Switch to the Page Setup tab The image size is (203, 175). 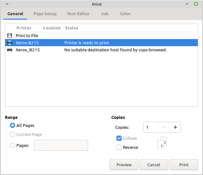click(x=45, y=14)
